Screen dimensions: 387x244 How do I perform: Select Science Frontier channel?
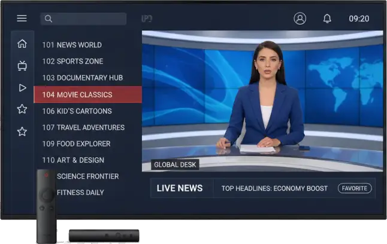(x=88, y=176)
